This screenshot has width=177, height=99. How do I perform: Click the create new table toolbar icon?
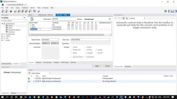pos(19,11)
